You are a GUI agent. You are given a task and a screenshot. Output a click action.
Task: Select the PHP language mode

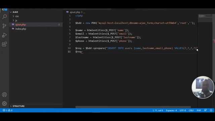pos(199,110)
